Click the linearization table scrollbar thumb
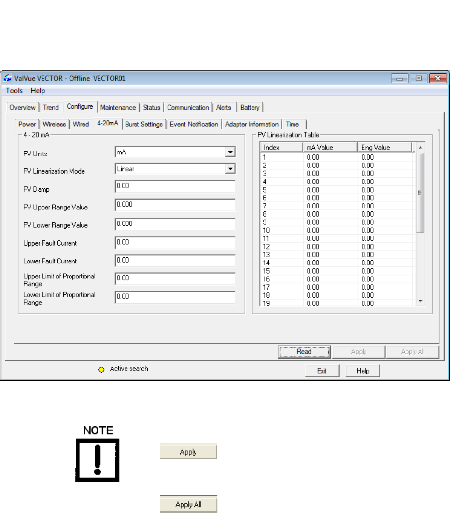Image resolution: width=462 pixels, height=513 pixels. (420, 193)
